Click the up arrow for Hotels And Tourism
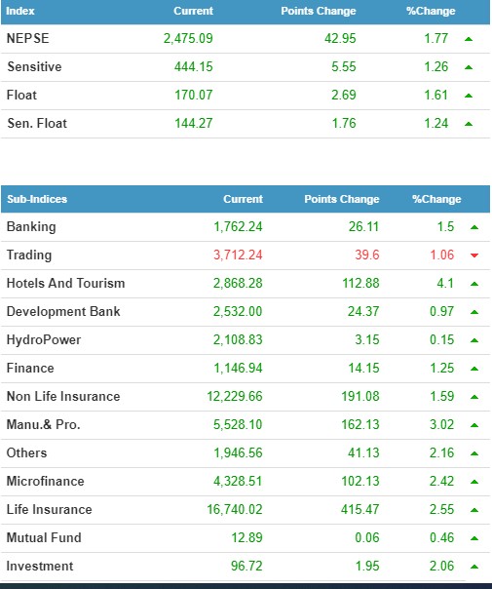Viewport: 492px width, 589px height. pos(474,284)
